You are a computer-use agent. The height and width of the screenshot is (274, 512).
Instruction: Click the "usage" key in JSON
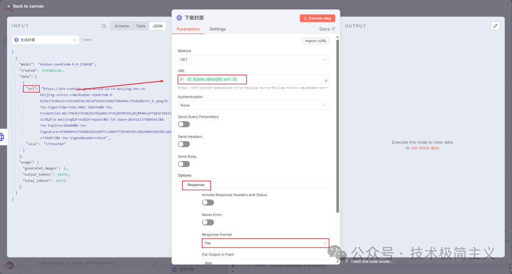click(x=27, y=162)
